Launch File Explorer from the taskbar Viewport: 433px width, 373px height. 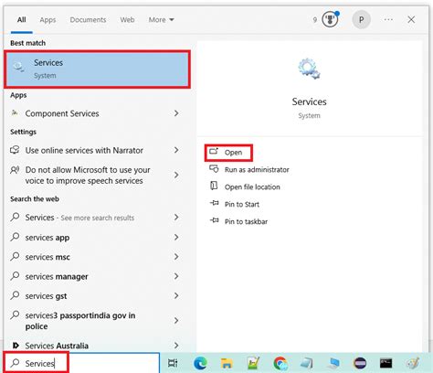pyautogui.click(x=227, y=363)
